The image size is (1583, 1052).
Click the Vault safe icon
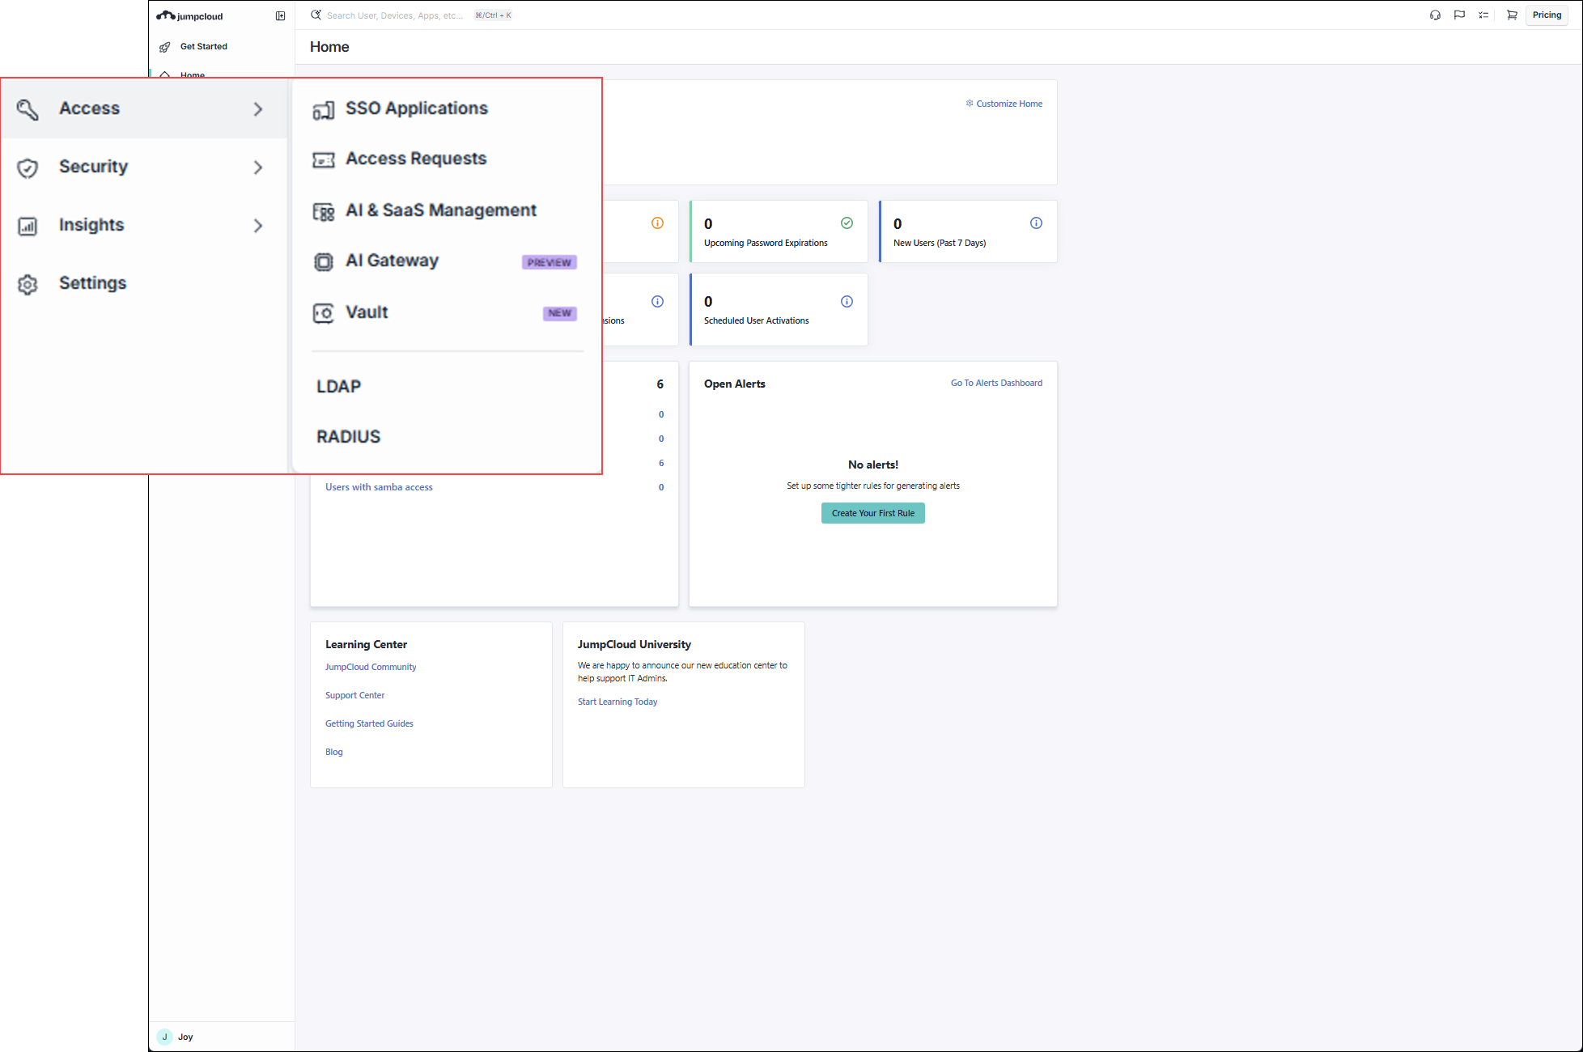[323, 313]
